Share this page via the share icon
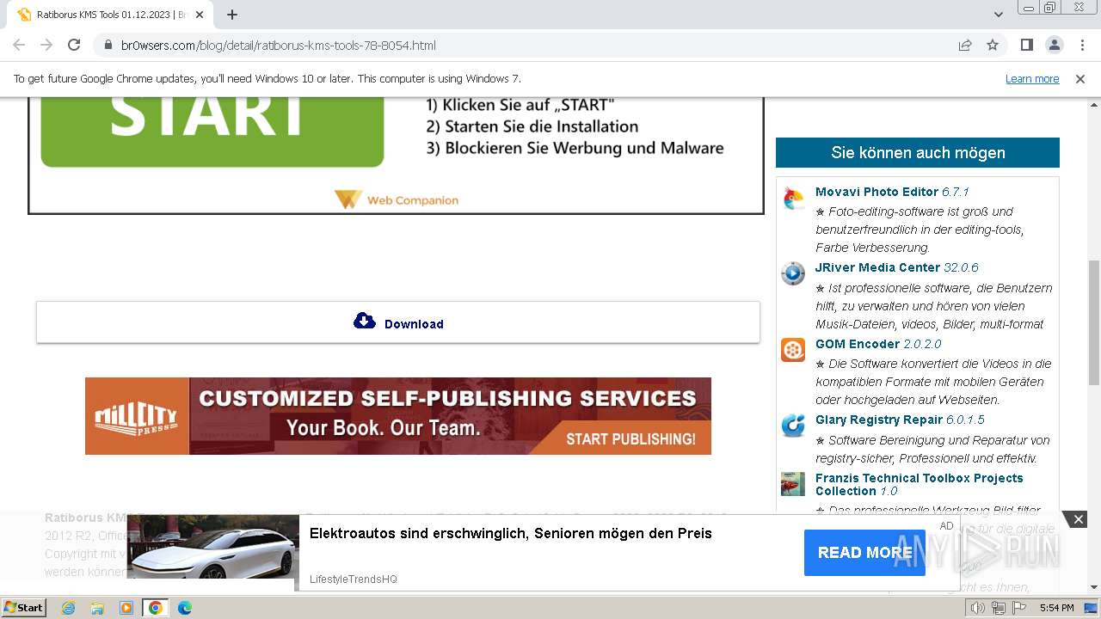 tap(965, 45)
